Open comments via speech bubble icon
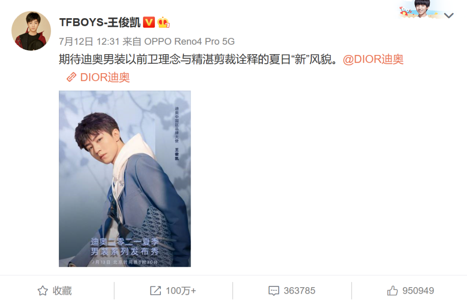 [x=274, y=291]
